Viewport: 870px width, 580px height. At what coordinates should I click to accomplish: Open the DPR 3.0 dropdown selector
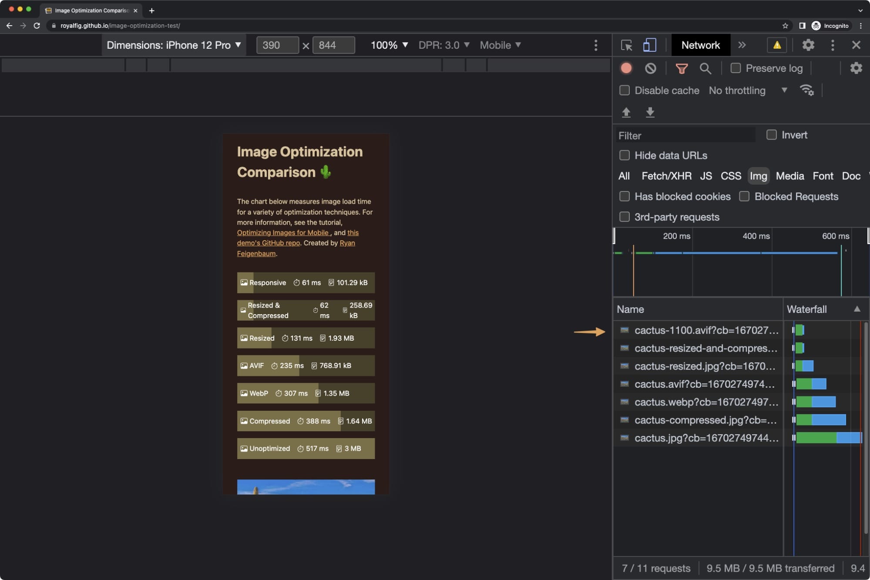coord(444,45)
